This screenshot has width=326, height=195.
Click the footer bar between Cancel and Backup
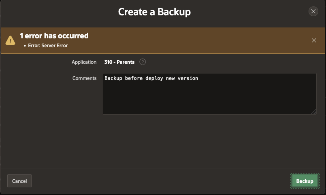click(162, 181)
